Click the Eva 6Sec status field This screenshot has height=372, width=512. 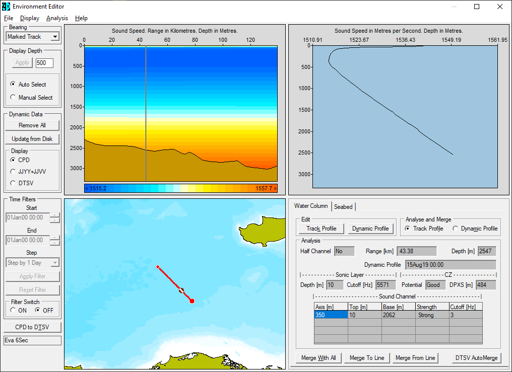(32, 340)
